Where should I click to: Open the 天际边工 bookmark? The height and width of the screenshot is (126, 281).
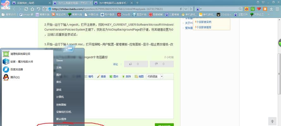257,14
